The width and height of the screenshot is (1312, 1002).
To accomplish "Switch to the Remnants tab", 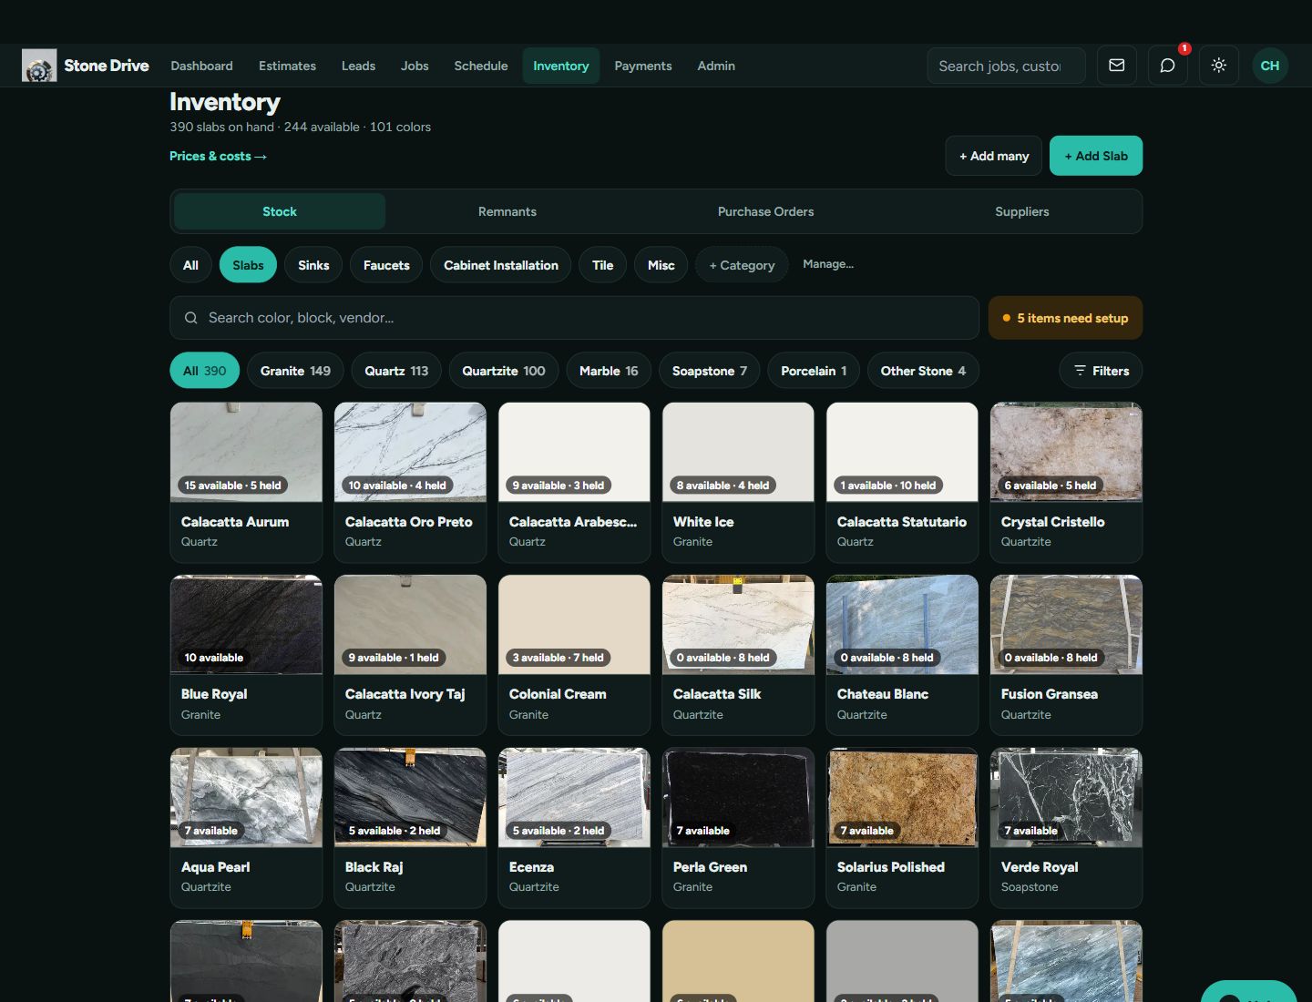I will click(x=507, y=211).
